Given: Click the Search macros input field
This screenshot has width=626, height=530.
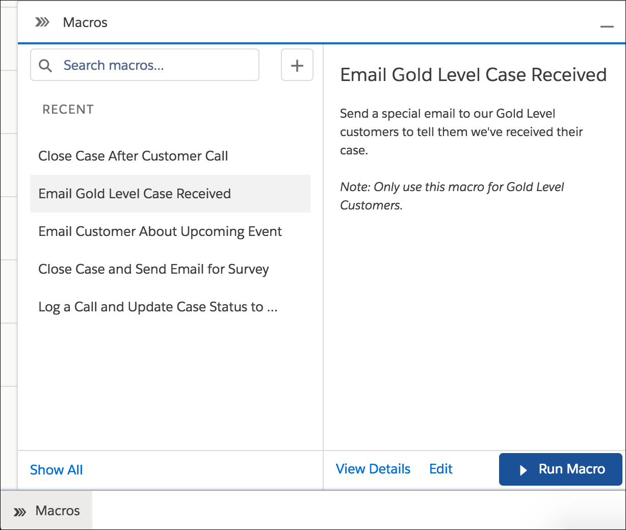Looking at the screenshot, I should [144, 65].
